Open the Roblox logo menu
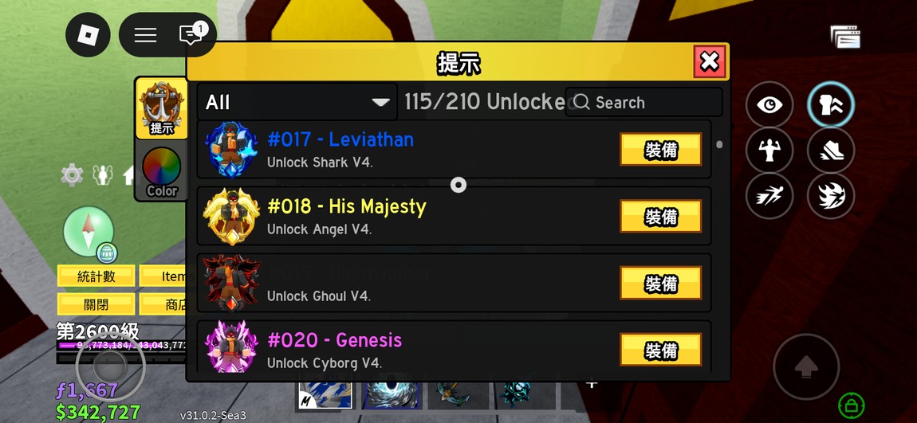This screenshot has height=423, width=917. (88, 34)
